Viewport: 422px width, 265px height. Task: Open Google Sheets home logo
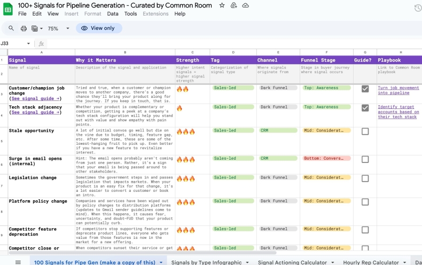[8, 9]
